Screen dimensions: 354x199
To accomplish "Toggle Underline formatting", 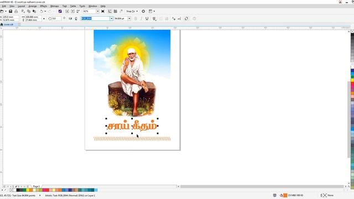I will tap(147, 19).
